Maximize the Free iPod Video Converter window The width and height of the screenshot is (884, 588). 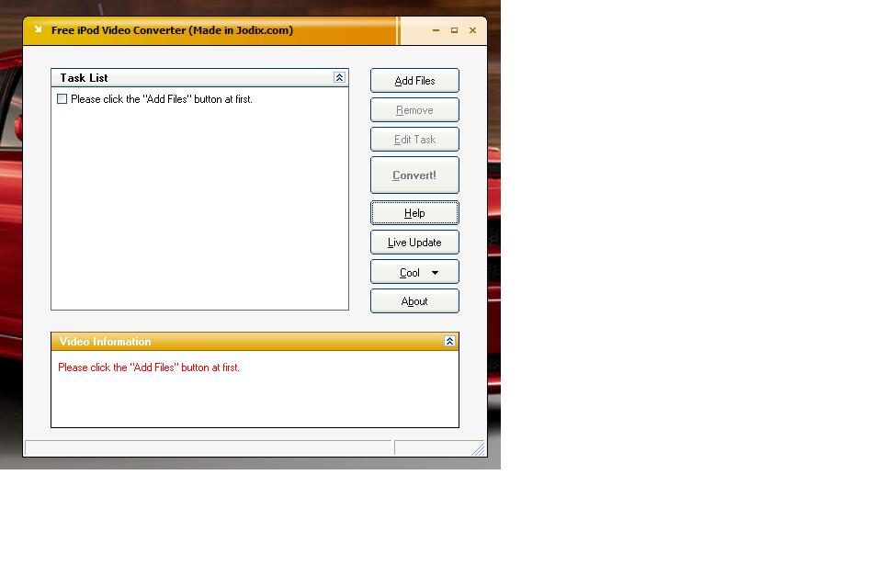pos(454,30)
